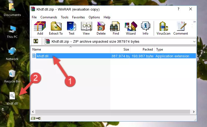This screenshot has width=207, height=127.
Task: Open the Comment tool
Action: point(181,28)
